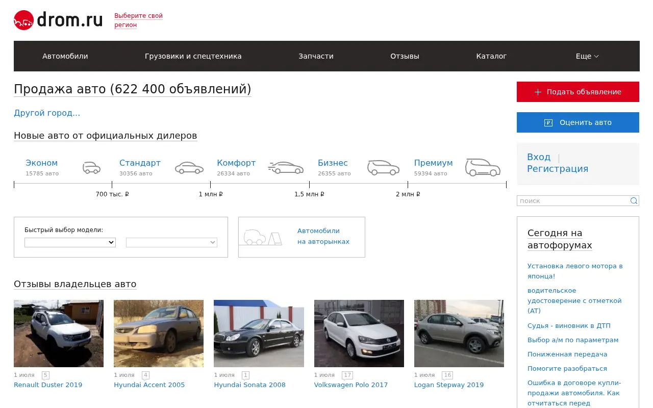Click the Регистрация link

[558, 169]
